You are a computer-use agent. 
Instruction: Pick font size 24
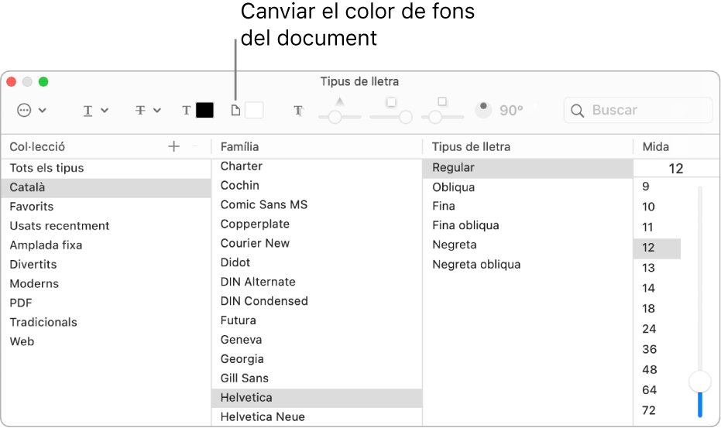coord(657,329)
